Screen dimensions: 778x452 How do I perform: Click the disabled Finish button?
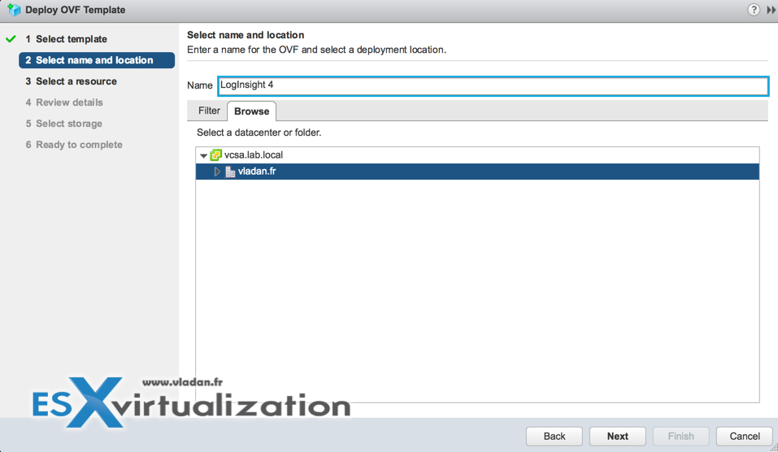(680, 436)
